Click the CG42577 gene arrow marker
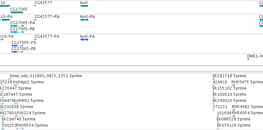The image size is (263, 130). pyautogui.click(x=36, y=6)
